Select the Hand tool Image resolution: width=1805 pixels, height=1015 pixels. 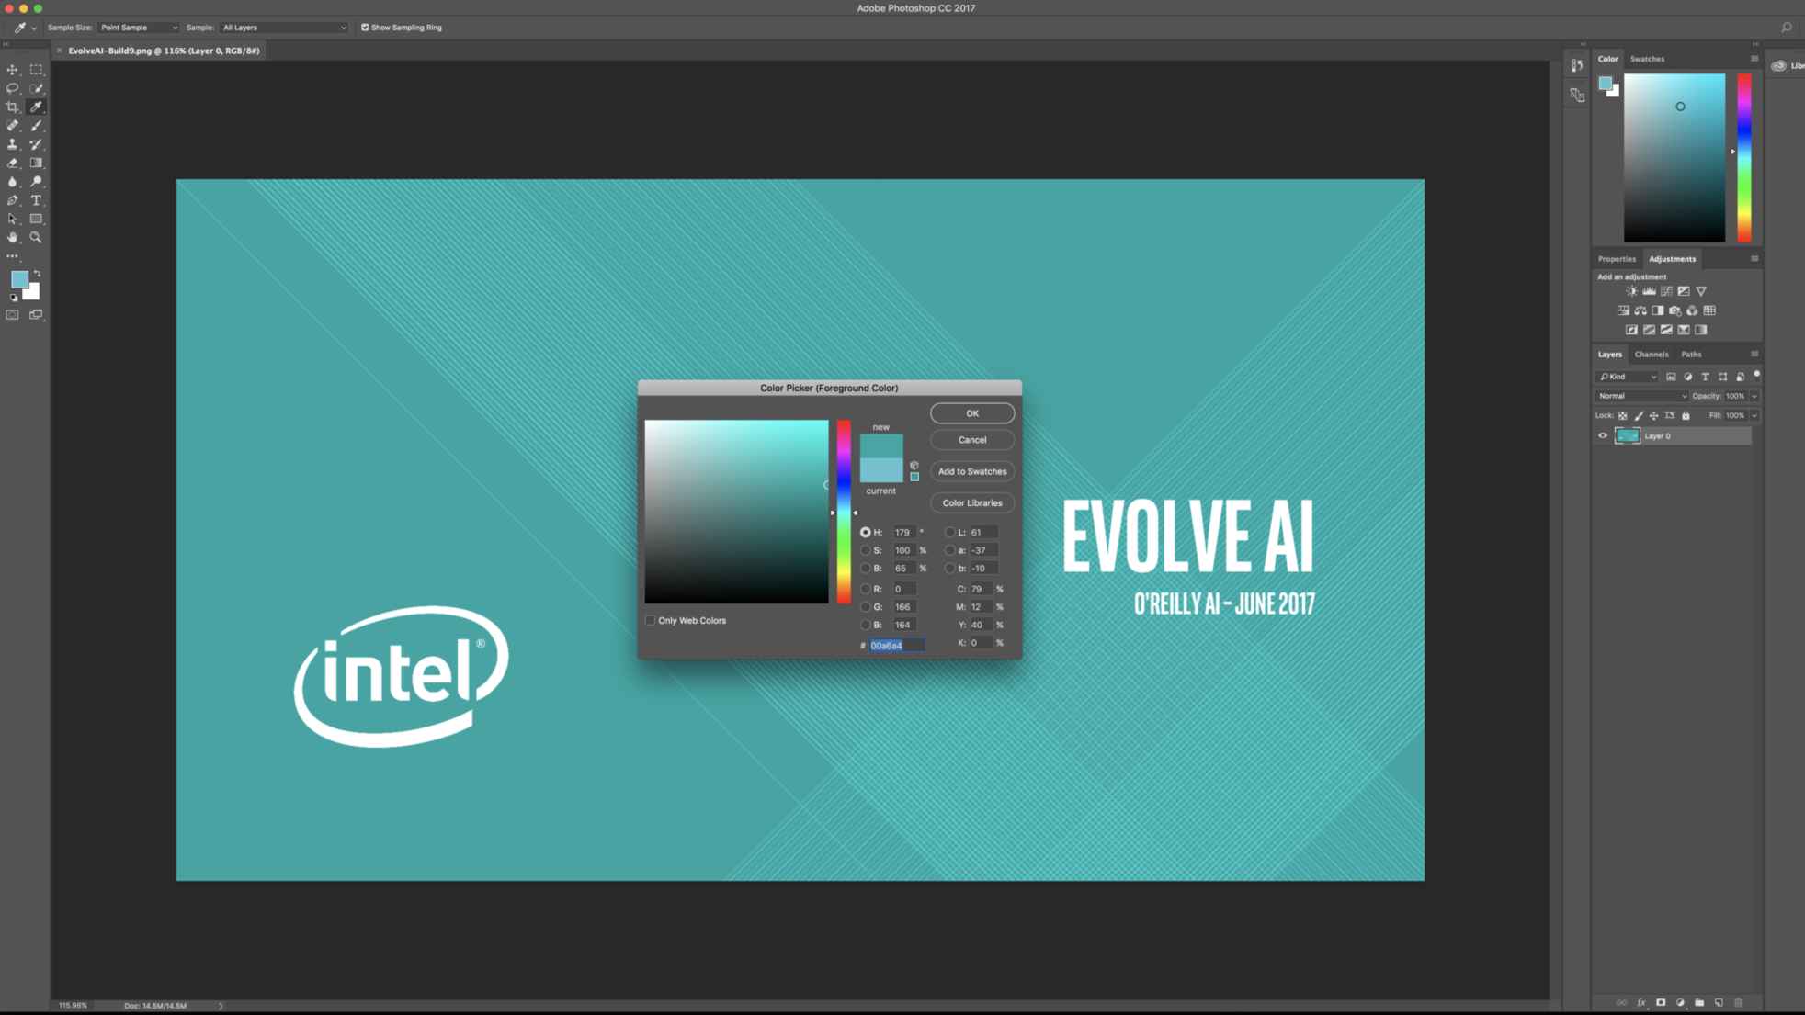(12, 237)
